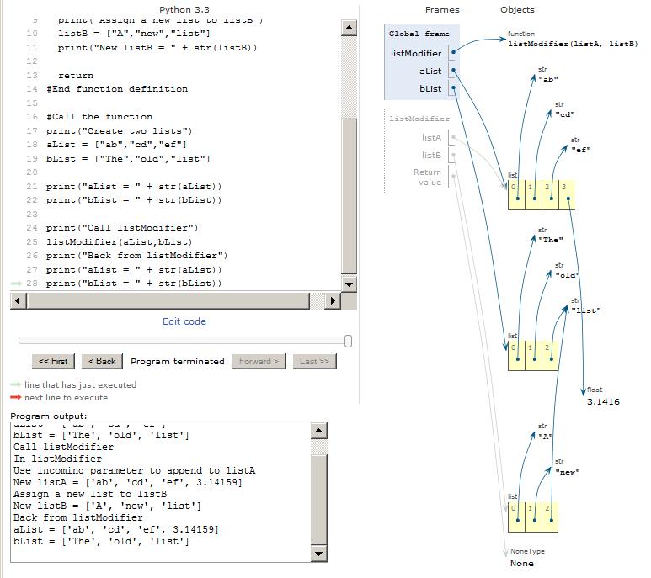Screen dimensions: 651x578
Task: Click code line 13 return statement
Action: coord(76,76)
